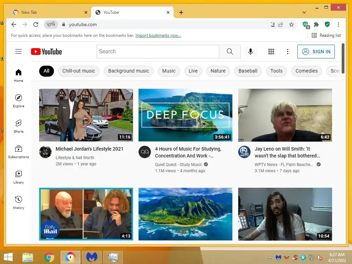The height and width of the screenshot is (264, 352).
Task: Click the youtube.com address bar
Action: coord(167,24)
